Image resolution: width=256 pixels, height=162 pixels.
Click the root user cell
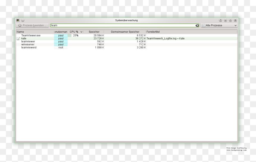(61, 48)
